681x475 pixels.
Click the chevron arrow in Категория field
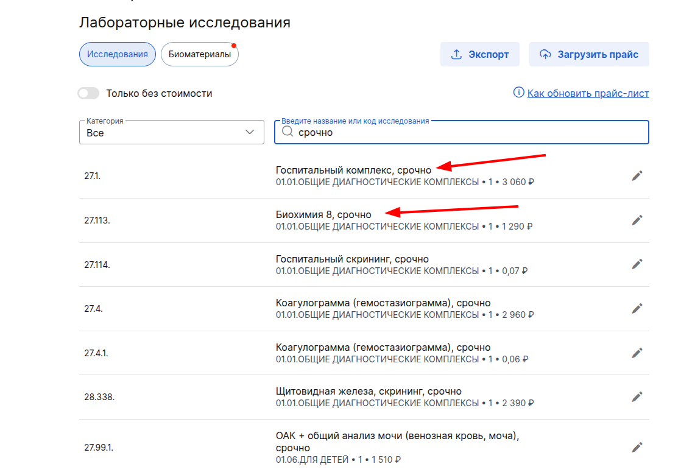pyautogui.click(x=250, y=132)
